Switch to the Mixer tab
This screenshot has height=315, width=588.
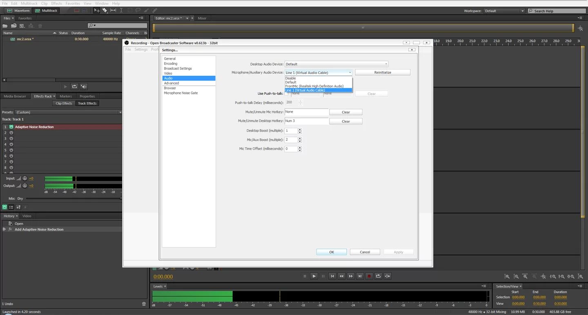point(202,18)
